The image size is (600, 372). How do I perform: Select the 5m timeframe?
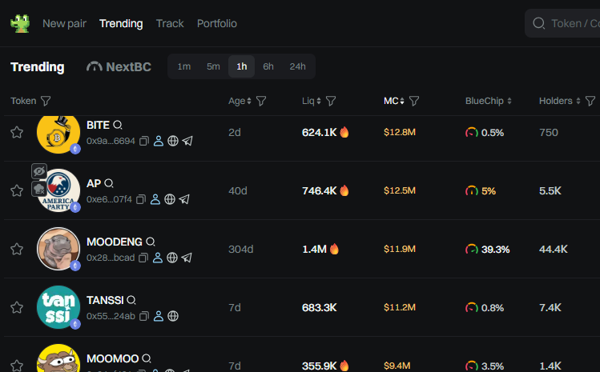pos(213,66)
